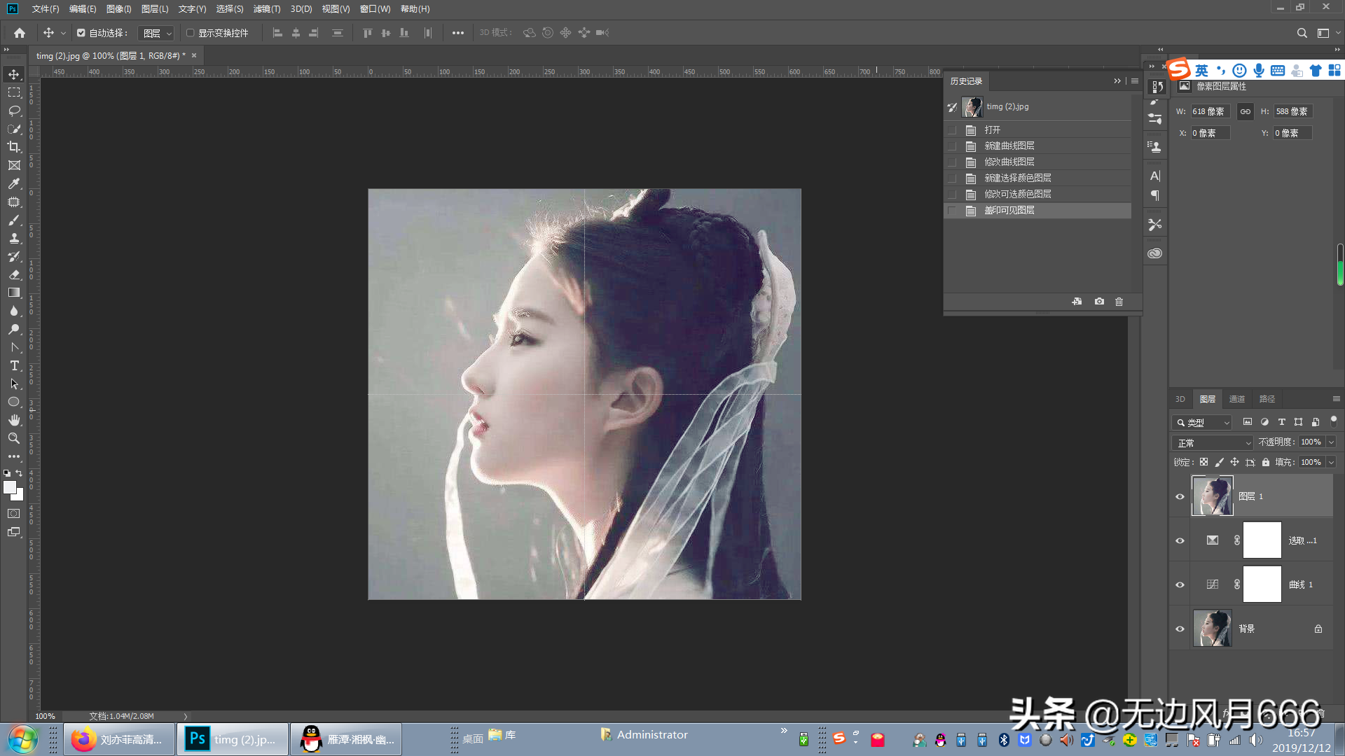Select the Lasso tool
Viewport: 1345px width, 756px height.
[x=14, y=111]
